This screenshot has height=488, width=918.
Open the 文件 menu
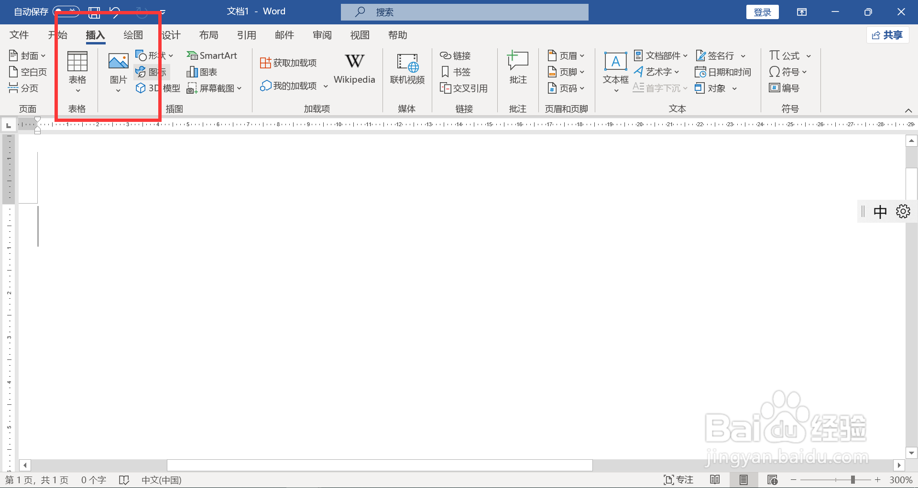[x=19, y=35]
